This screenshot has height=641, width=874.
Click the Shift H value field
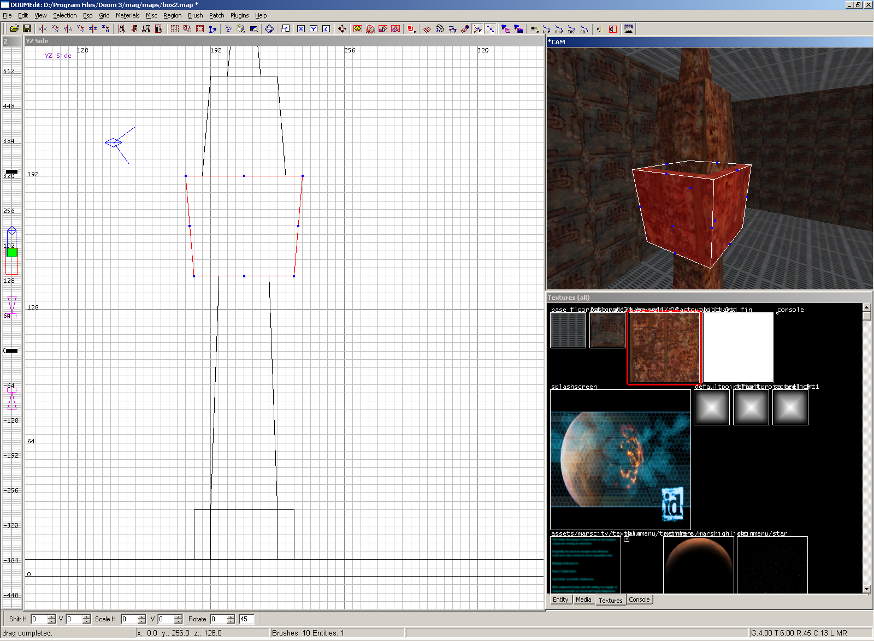click(x=38, y=619)
